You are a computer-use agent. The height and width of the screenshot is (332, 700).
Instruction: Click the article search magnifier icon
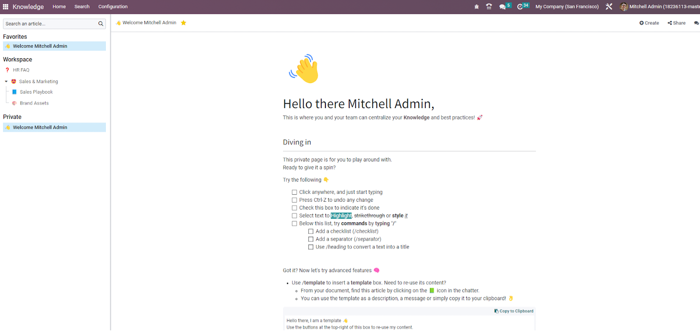(101, 24)
